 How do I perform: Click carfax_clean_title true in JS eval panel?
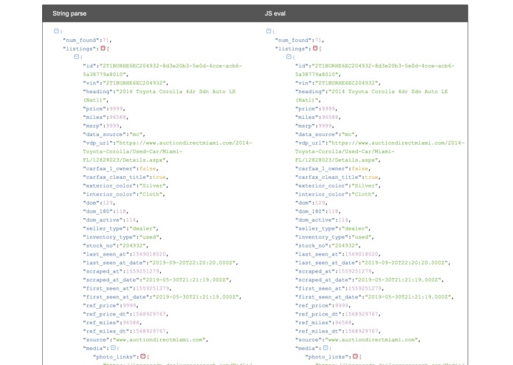pyautogui.click(x=372, y=177)
